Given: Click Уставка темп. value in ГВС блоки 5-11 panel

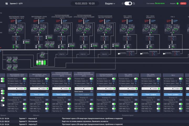Looking at the screenshot, I should (158, 81).
